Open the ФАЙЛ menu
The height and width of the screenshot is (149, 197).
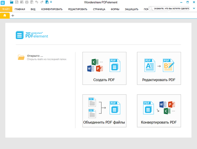[6, 9]
